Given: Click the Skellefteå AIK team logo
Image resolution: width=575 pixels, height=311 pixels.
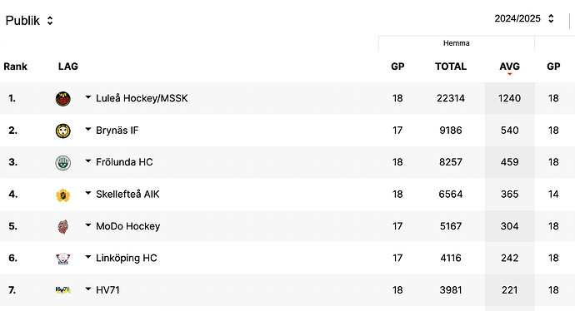Looking at the screenshot, I should pos(63,195).
